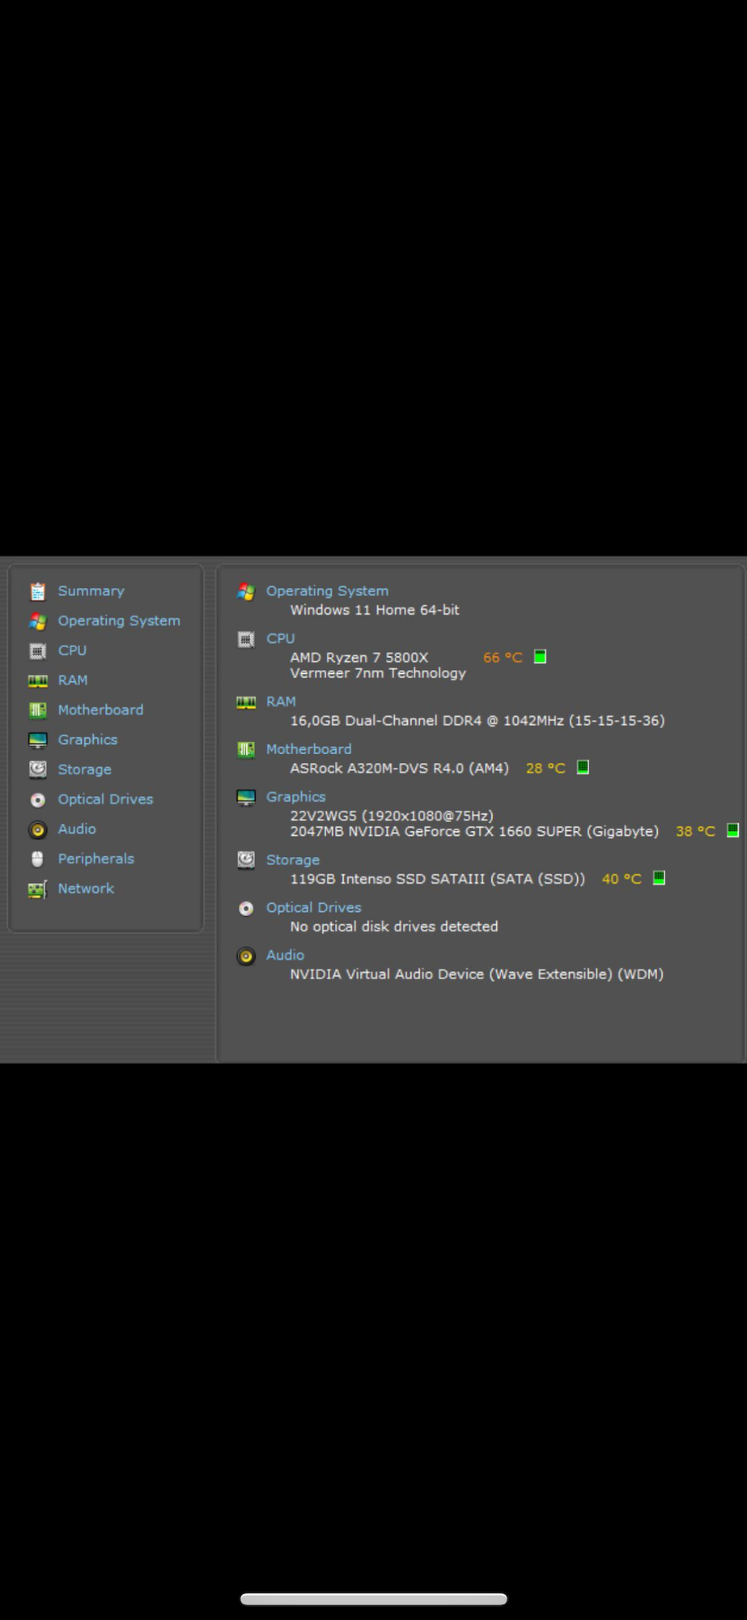Click the Audio speaker icon in sidebar

[37, 829]
